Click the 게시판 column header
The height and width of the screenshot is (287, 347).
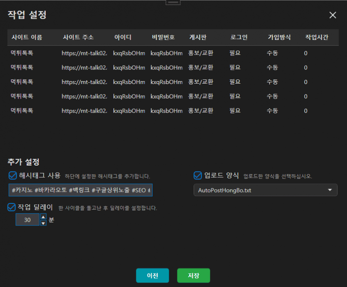point(198,37)
